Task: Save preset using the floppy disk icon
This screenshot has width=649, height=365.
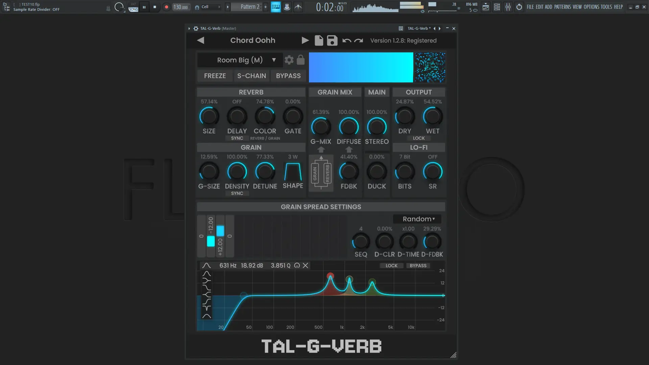Action: [332, 41]
